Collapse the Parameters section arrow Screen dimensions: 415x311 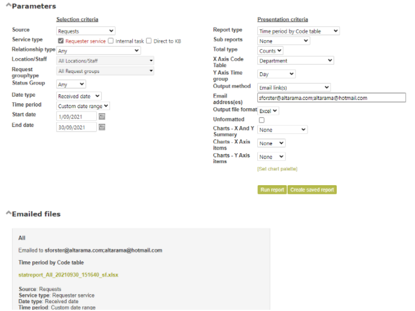pos(8,5)
